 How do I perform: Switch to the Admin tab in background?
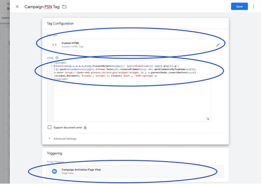pyautogui.click(x=6, y=18)
